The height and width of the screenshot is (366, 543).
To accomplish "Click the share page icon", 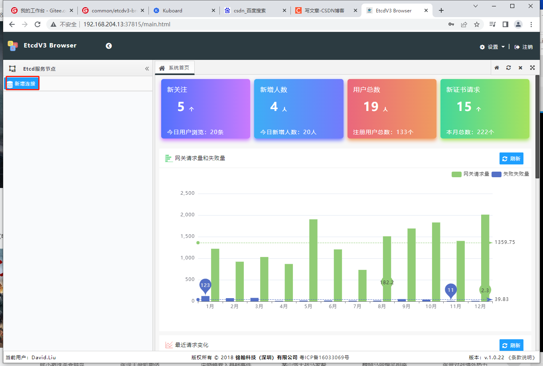I will click(464, 24).
